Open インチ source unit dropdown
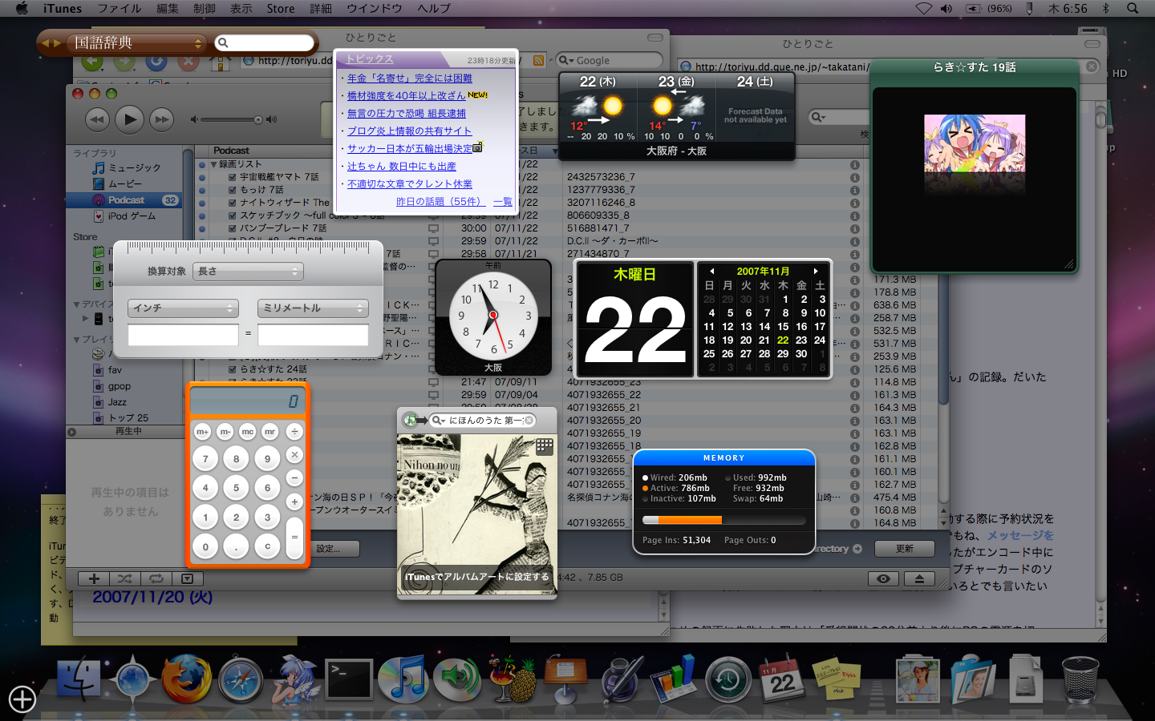The image size is (1155, 721). coord(183,308)
